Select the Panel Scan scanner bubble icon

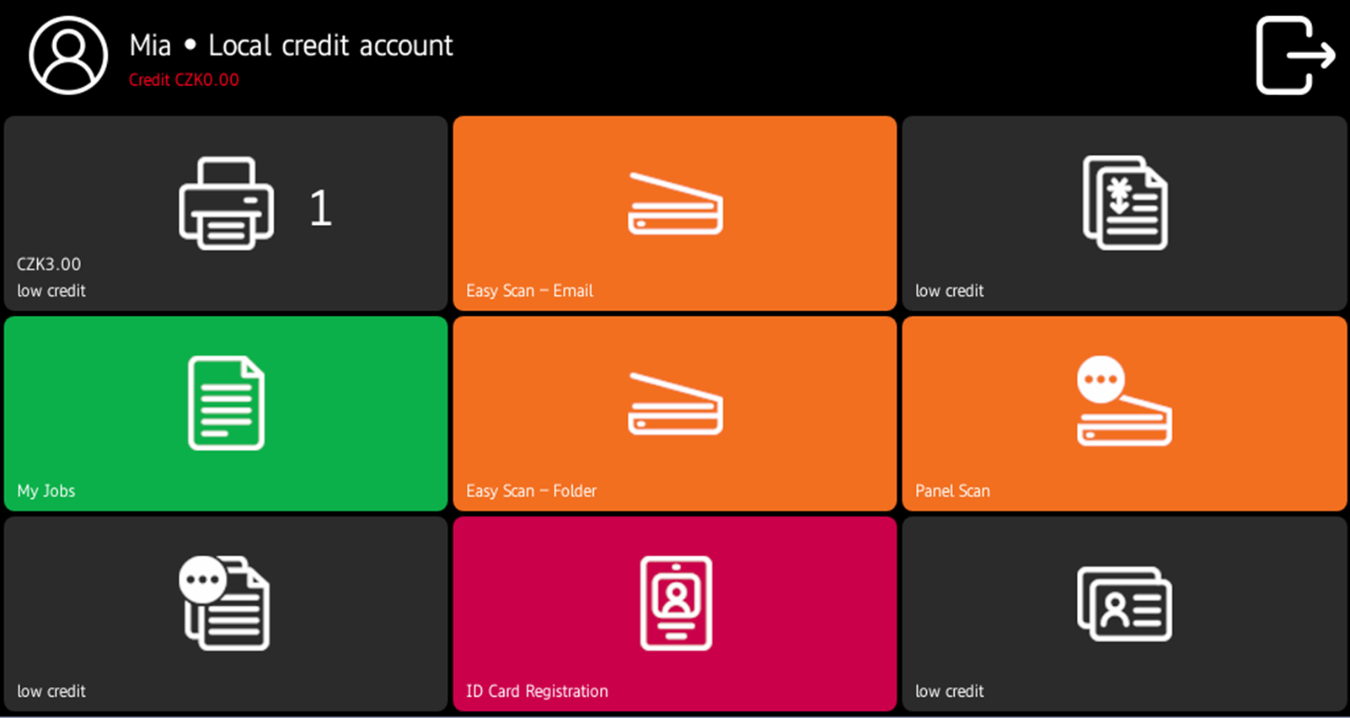[x=1123, y=402]
